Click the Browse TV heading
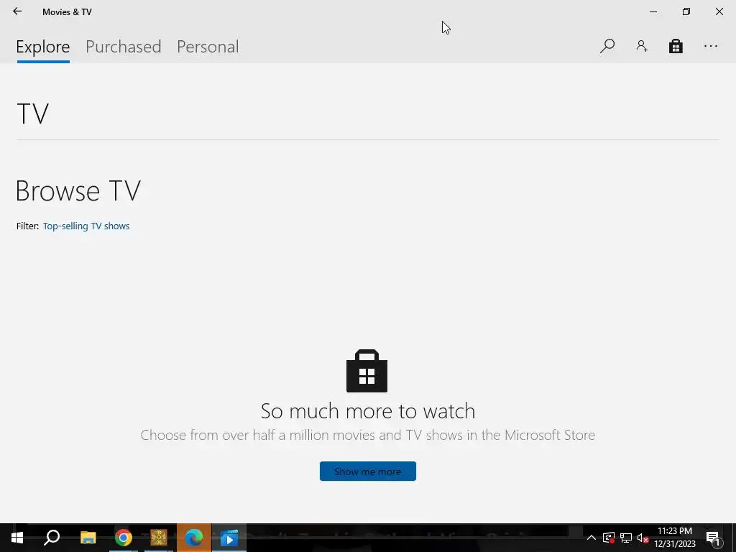Image resolution: width=736 pixels, height=552 pixels. 78,190
